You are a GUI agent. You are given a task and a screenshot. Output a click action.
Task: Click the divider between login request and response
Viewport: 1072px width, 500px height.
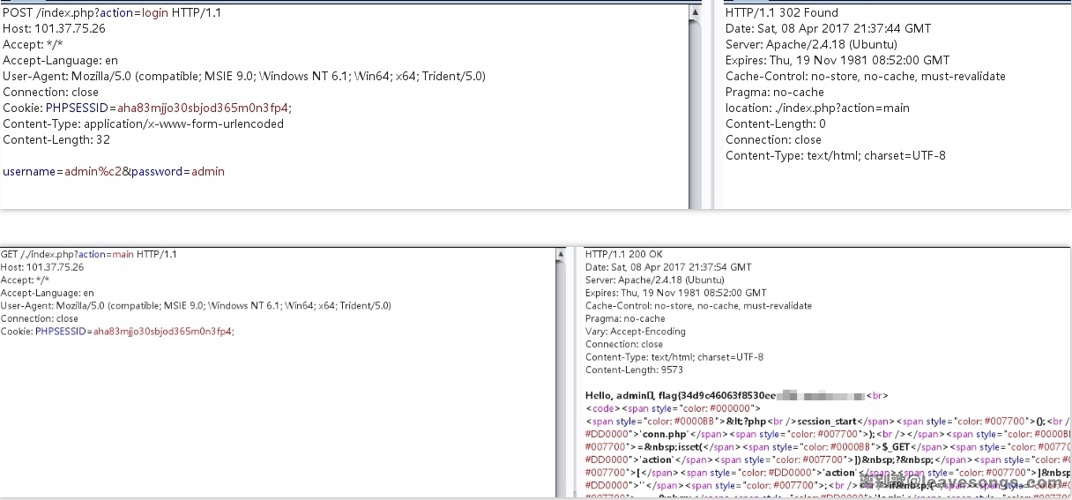click(x=707, y=106)
